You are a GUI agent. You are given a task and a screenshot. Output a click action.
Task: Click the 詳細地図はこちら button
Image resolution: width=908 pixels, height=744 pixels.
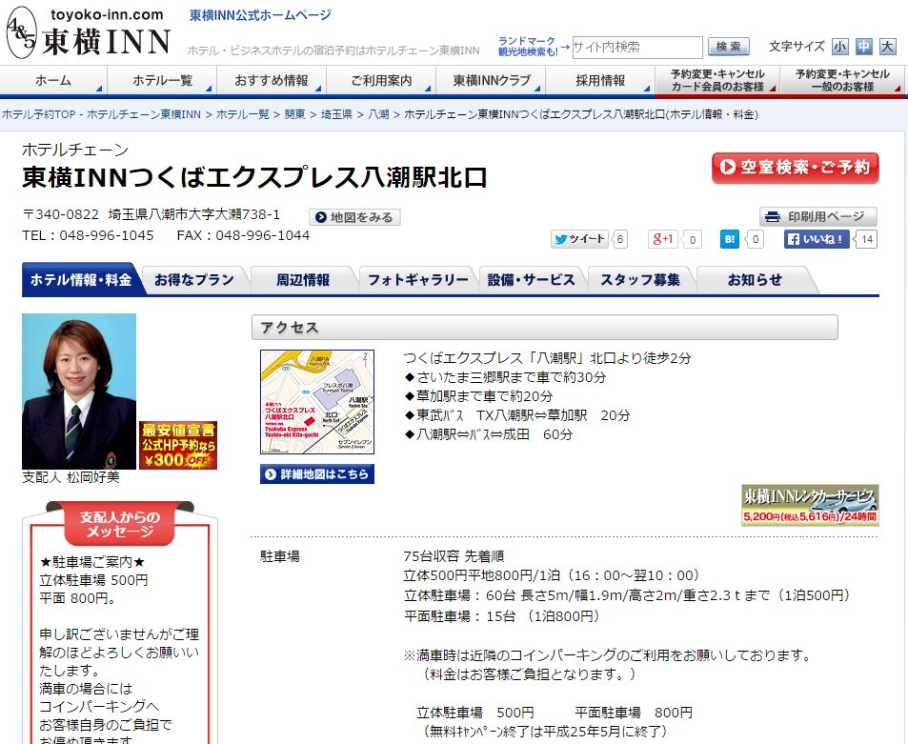317,474
